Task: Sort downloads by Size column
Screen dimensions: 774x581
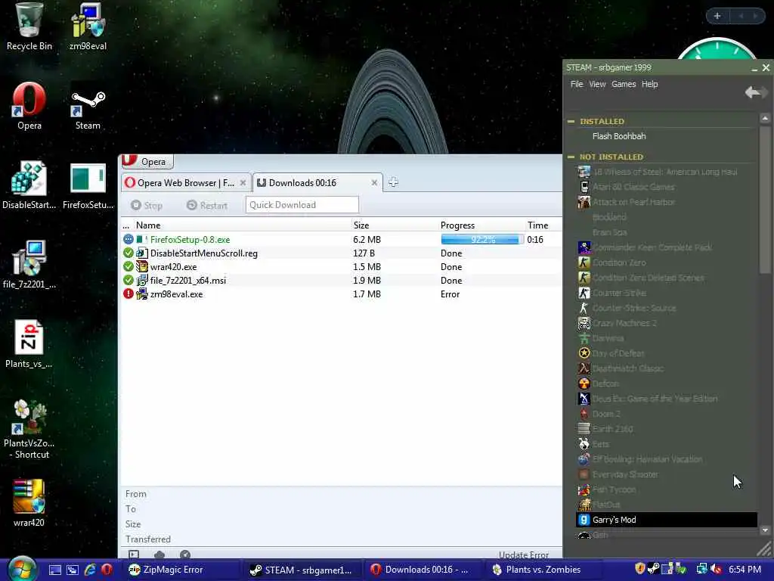Action: [x=361, y=225]
